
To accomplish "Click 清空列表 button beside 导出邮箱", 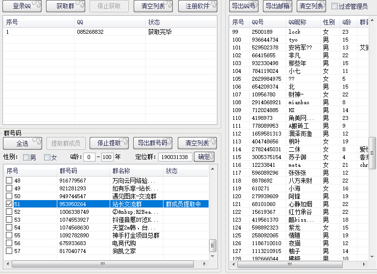I will point(311,6).
